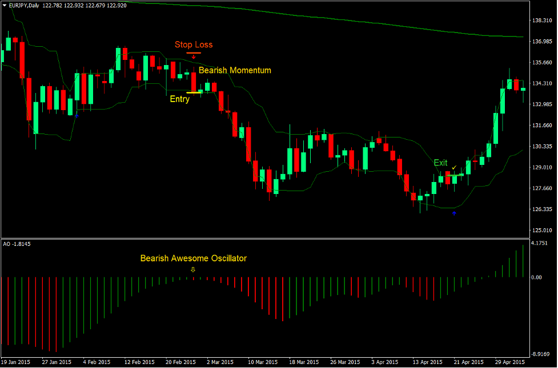Click the yellow checkmark beside the Exit label

453,168
